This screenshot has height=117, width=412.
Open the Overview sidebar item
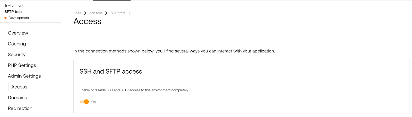pyautogui.click(x=18, y=33)
